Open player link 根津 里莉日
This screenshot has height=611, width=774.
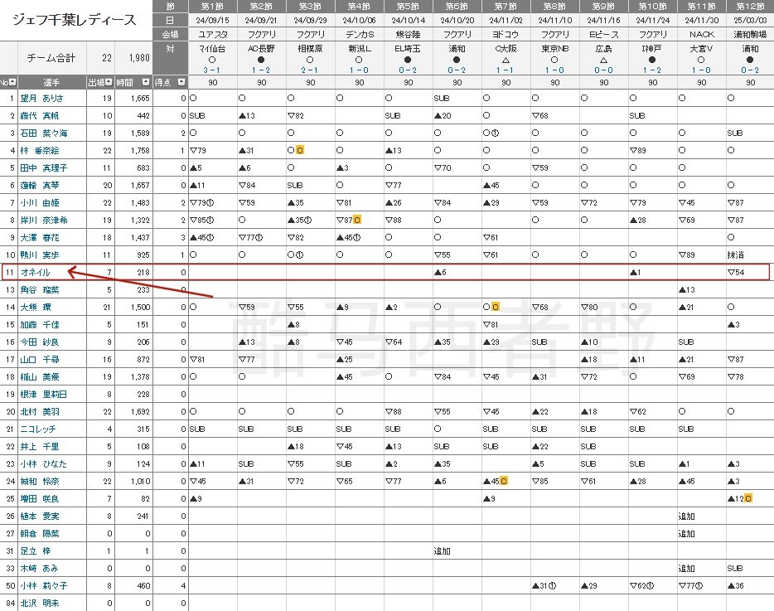point(43,394)
